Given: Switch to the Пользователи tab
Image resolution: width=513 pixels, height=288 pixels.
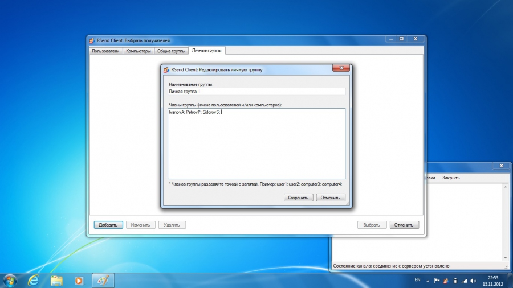Looking at the screenshot, I should [x=105, y=51].
